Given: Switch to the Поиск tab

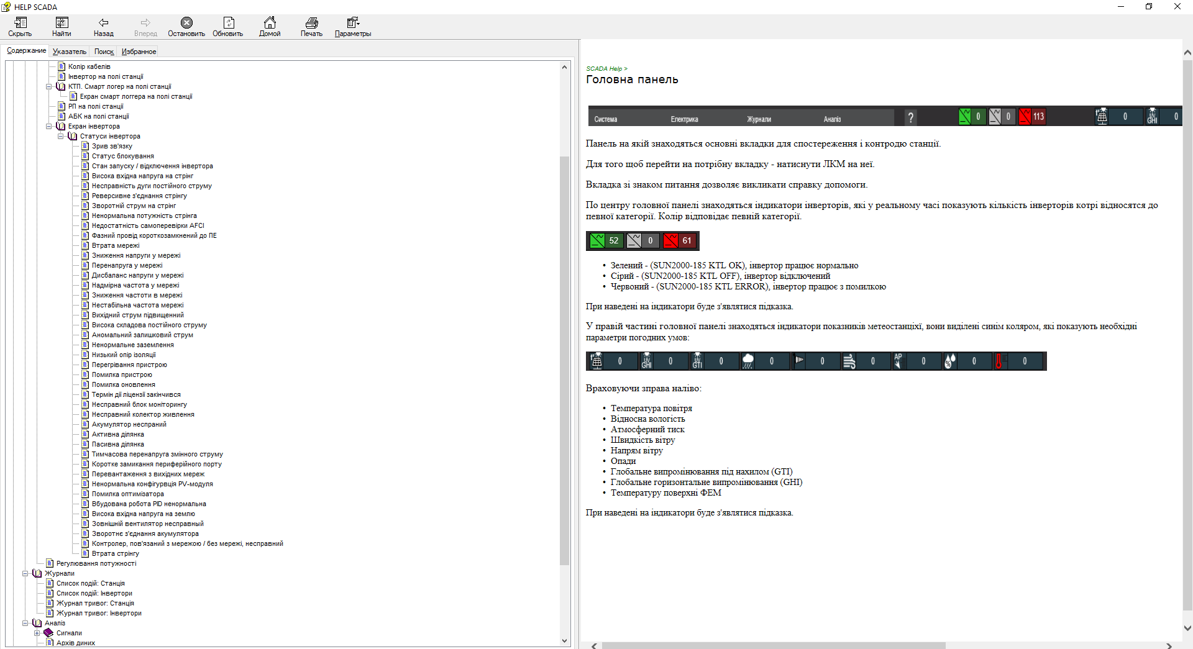Looking at the screenshot, I should pyautogui.click(x=104, y=52).
